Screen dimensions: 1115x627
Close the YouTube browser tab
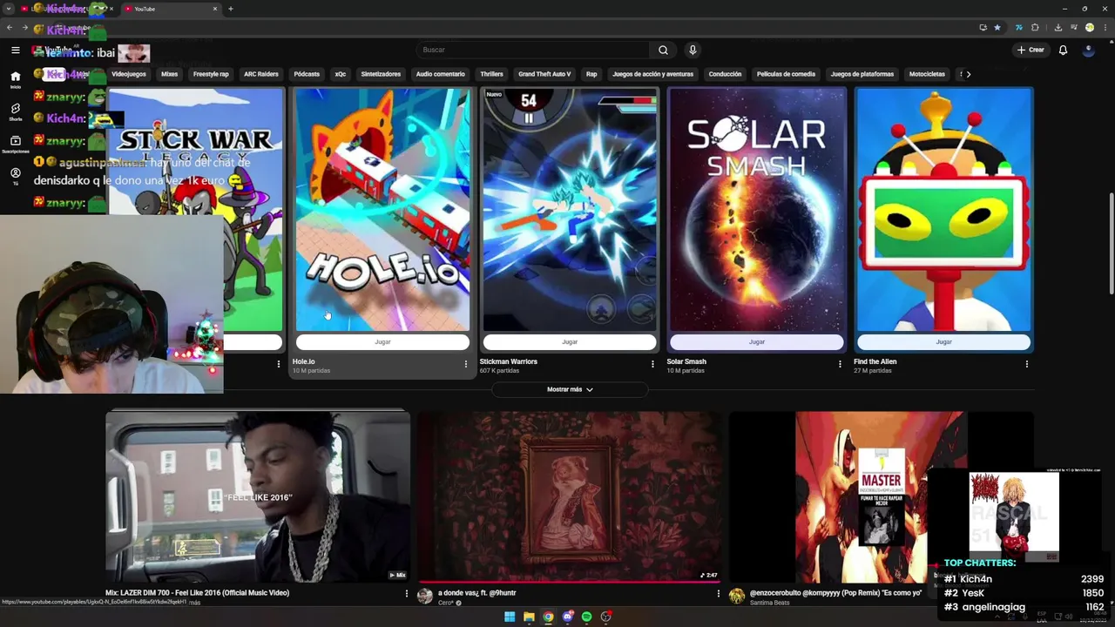[215, 9]
